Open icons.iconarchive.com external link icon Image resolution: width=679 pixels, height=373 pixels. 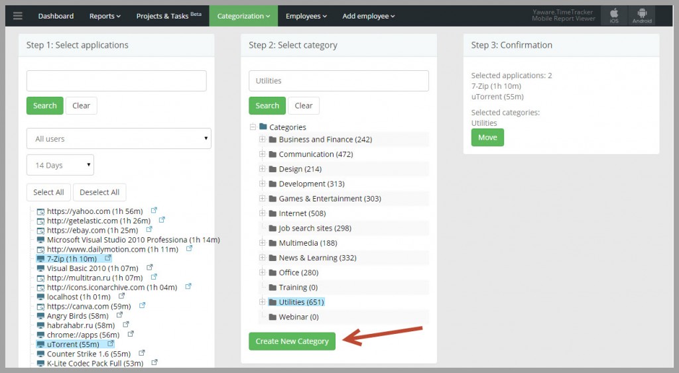[188, 286]
